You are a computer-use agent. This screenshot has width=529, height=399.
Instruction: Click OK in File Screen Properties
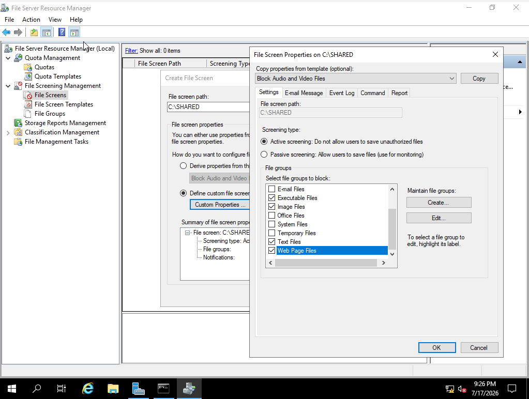point(437,348)
